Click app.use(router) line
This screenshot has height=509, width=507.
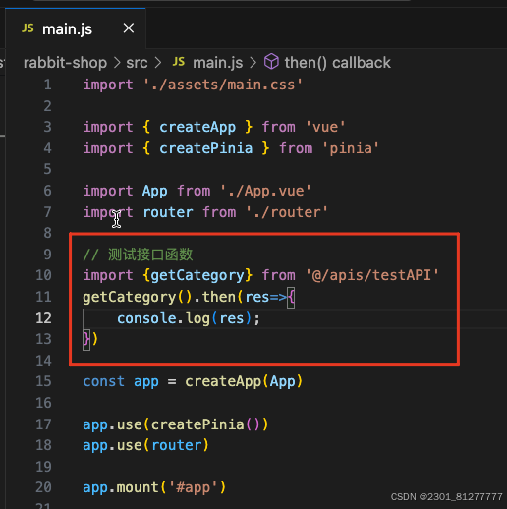pos(145,445)
